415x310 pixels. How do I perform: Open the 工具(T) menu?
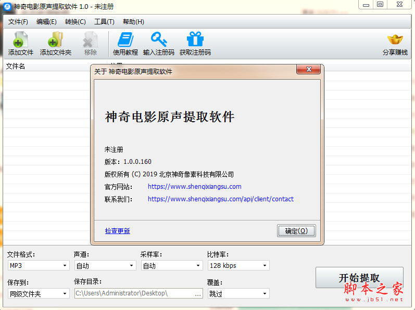tap(104, 22)
